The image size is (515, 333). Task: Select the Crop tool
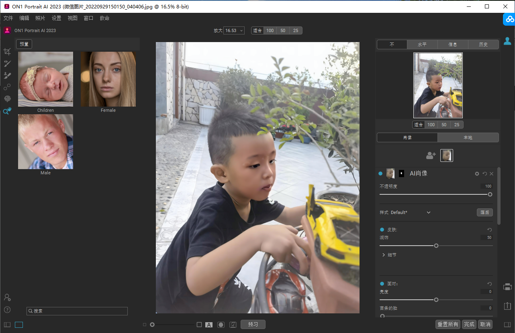click(7, 51)
